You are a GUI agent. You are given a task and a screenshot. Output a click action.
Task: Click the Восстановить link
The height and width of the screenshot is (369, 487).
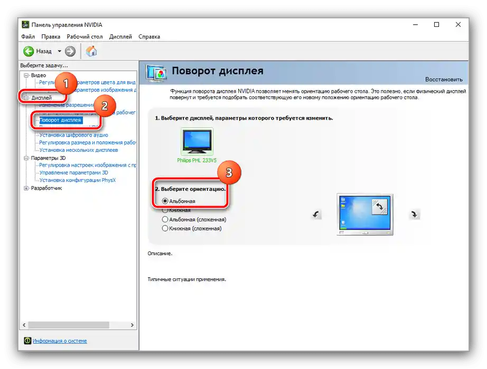click(444, 80)
